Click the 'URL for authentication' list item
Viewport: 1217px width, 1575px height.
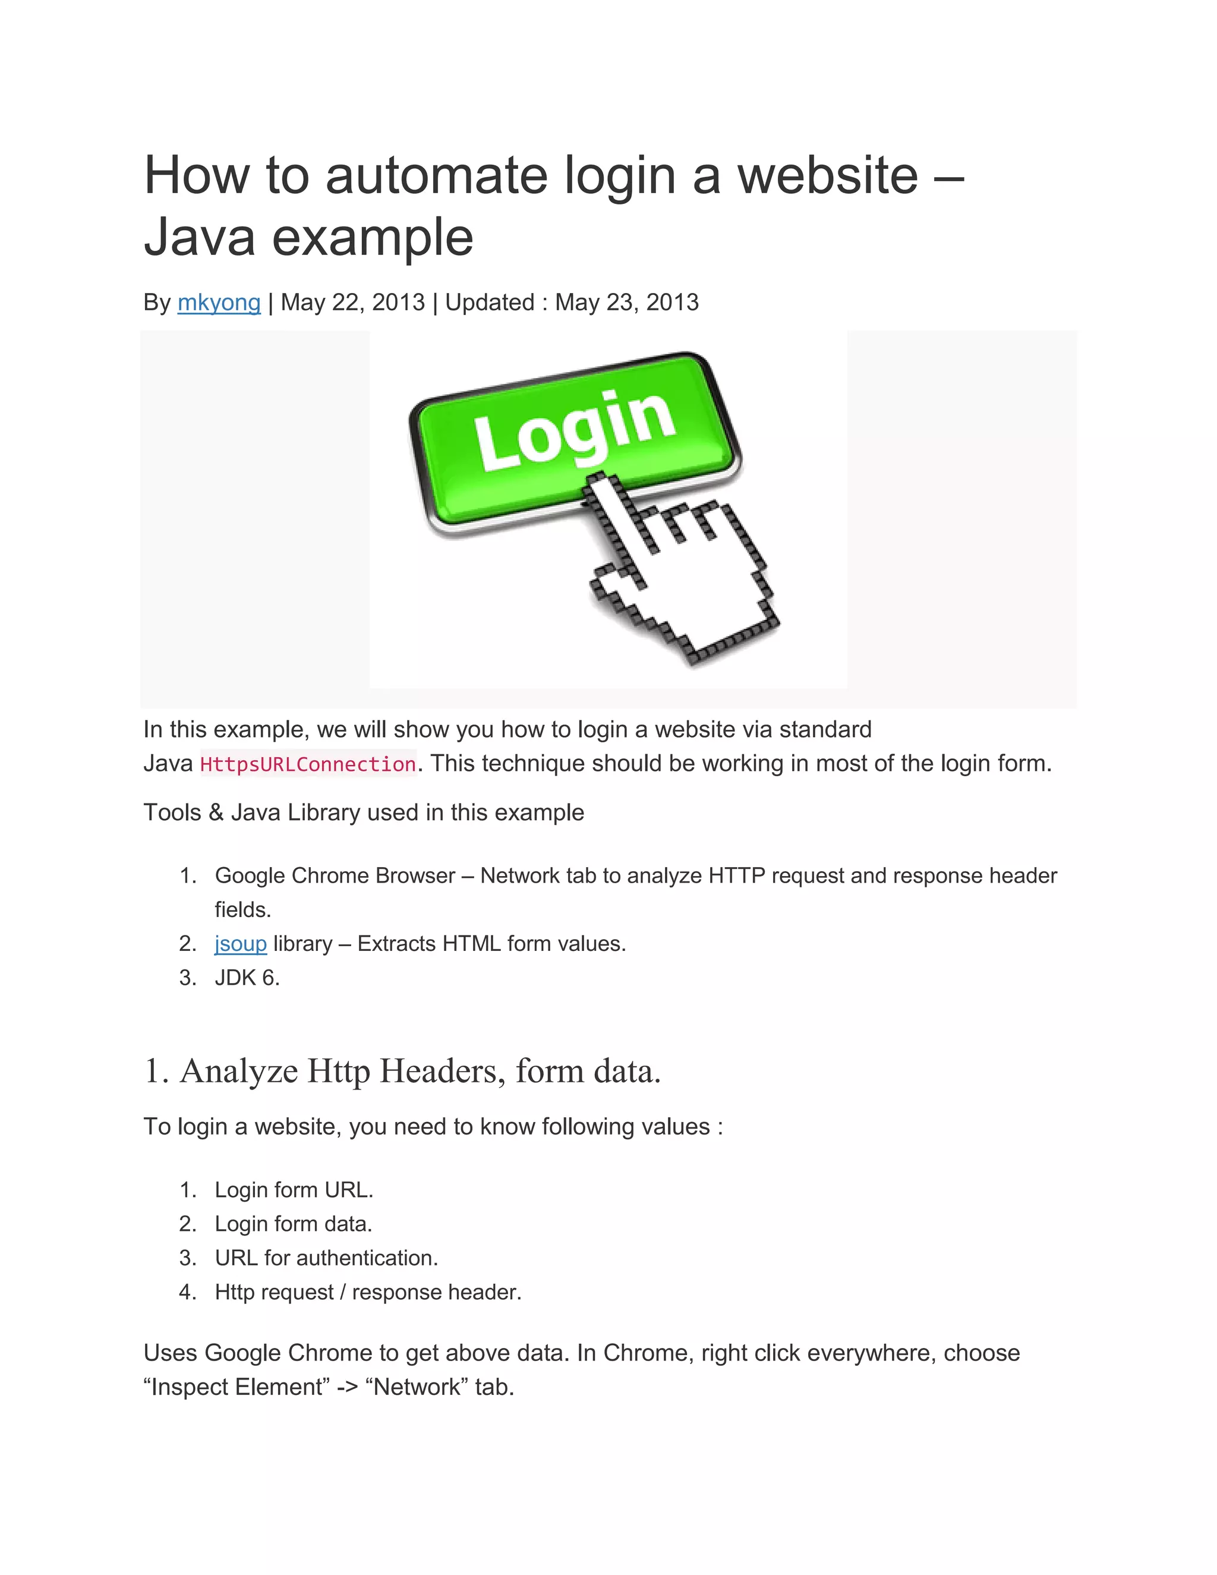[327, 1258]
